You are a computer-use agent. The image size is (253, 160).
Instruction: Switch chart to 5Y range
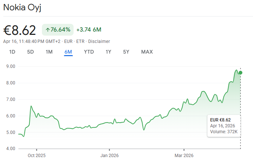point(126,52)
